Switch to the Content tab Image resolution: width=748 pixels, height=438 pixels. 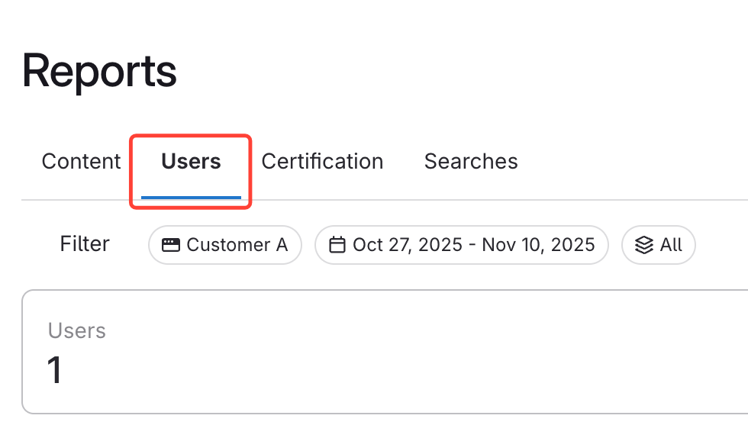[81, 162]
